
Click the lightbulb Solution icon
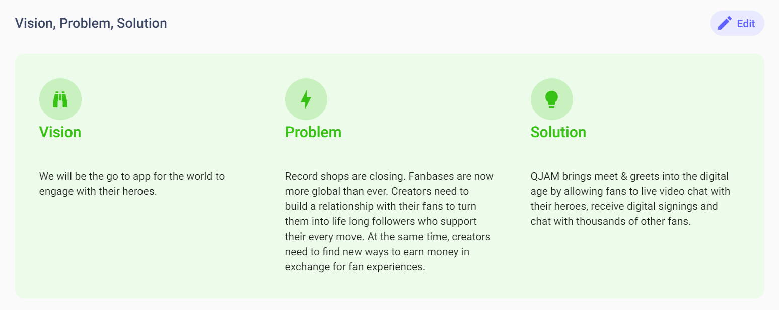point(551,99)
